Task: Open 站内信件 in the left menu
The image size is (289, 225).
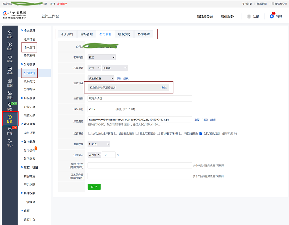Action: (29, 150)
